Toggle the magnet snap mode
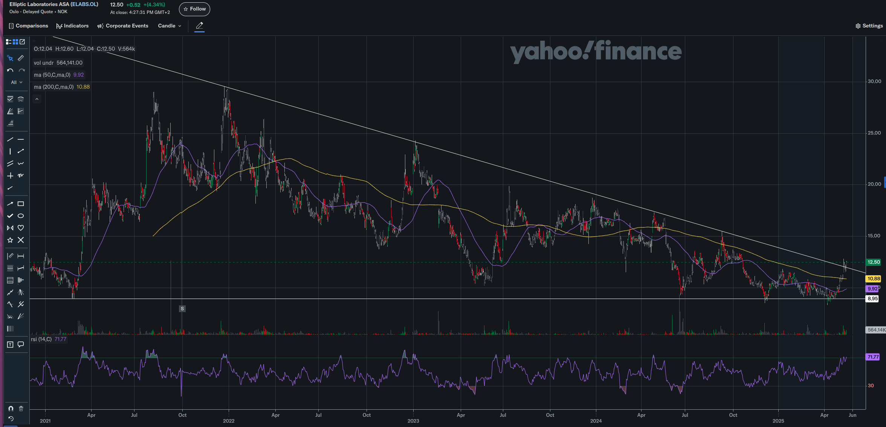Image resolution: width=886 pixels, height=427 pixels. (x=11, y=409)
